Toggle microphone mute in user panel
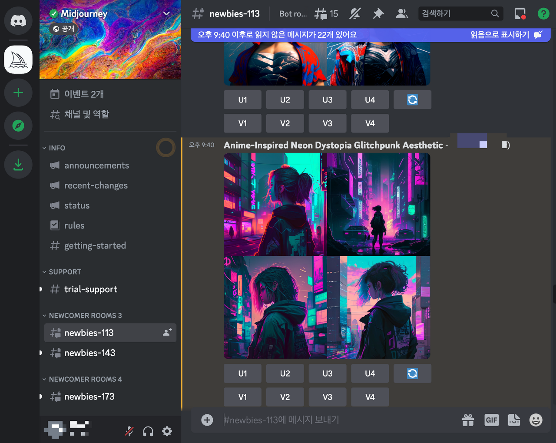The width and height of the screenshot is (556, 443). pos(129,431)
